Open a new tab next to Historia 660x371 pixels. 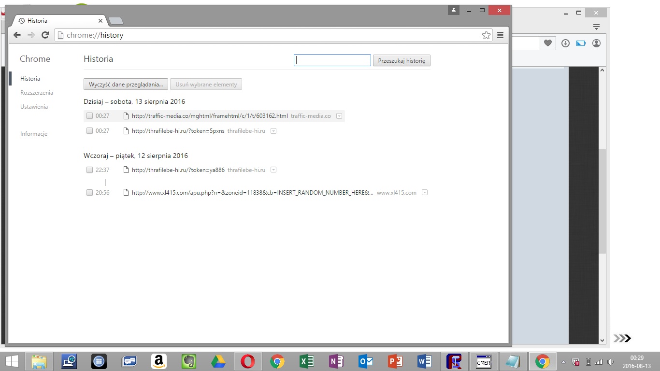[116, 21]
